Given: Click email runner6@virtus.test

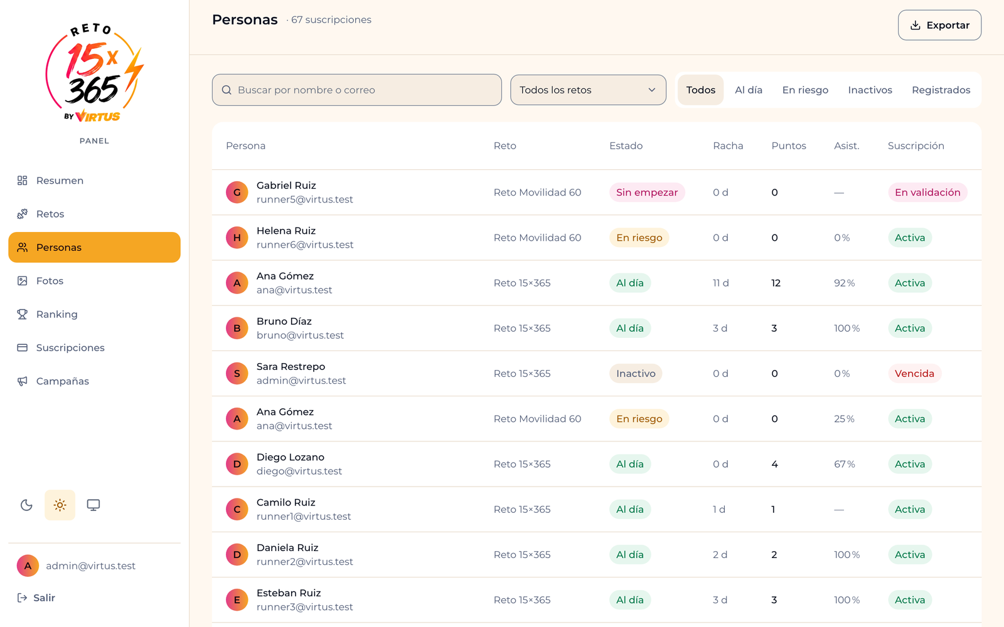Looking at the screenshot, I should click(305, 245).
